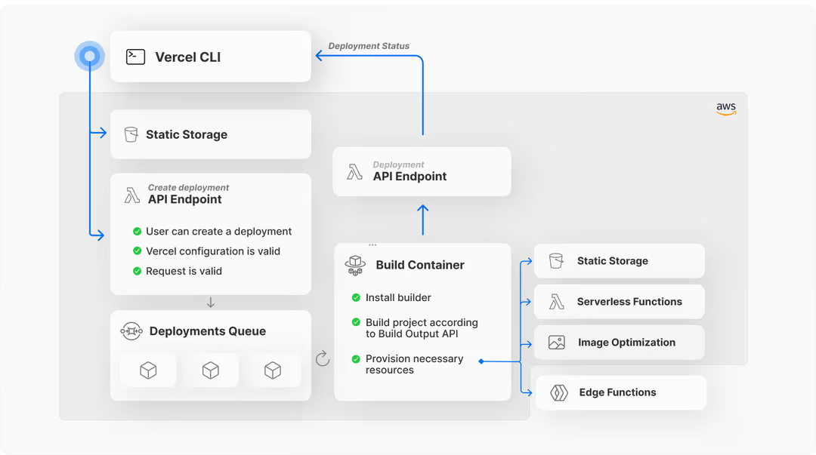Click green check for 'Request is valid'
The height and width of the screenshot is (455, 816).
click(137, 271)
